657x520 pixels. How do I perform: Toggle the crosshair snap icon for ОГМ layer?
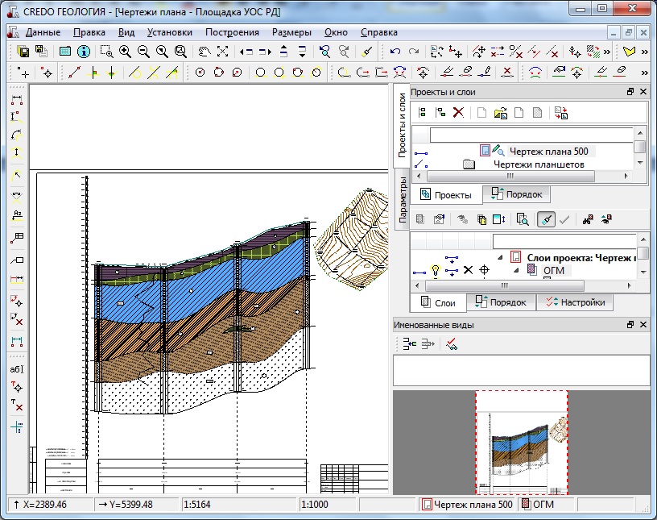click(x=483, y=270)
